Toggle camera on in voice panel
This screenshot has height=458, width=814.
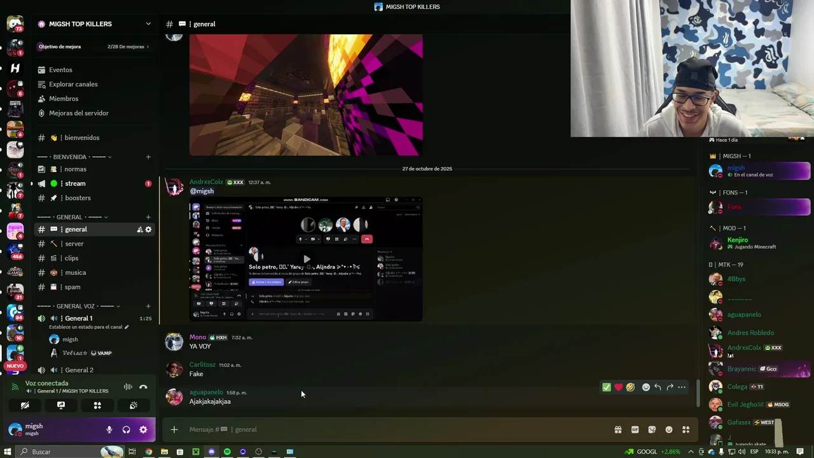pos(25,405)
